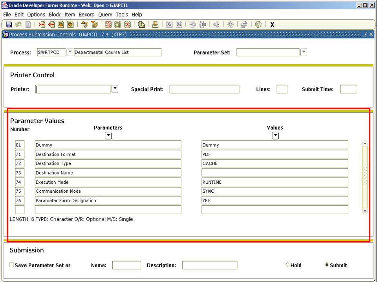377x282 pixels.
Task: Click the Enter Query question-mark icon
Action: click(108, 24)
